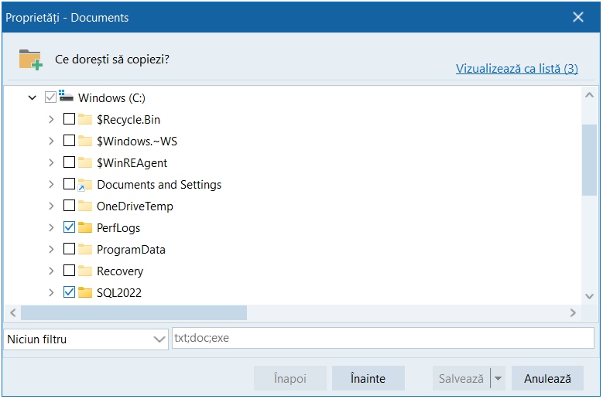Image resolution: width=603 pixels, height=399 pixels.
Task: Click the OneDriveTemp folder icon
Action: [85, 206]
